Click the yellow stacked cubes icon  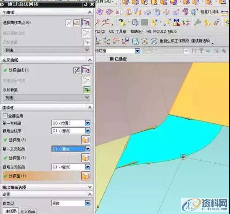pos(207,22)
